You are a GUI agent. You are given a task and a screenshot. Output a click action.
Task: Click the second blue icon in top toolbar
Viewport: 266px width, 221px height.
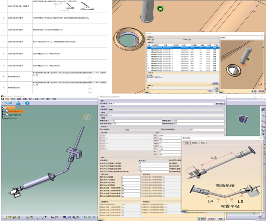coord(11,103)
